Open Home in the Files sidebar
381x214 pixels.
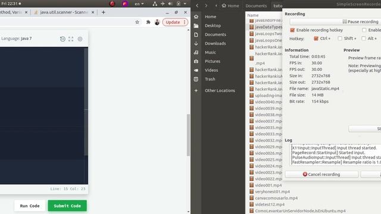pos(210,17)
